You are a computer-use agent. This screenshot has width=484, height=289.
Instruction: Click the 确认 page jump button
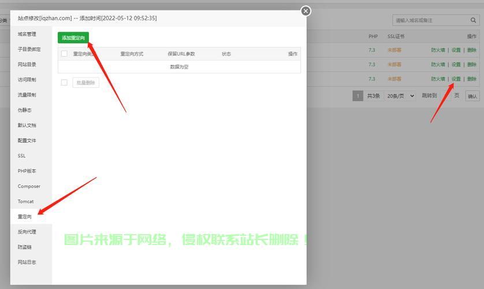[x=472, y=96]
